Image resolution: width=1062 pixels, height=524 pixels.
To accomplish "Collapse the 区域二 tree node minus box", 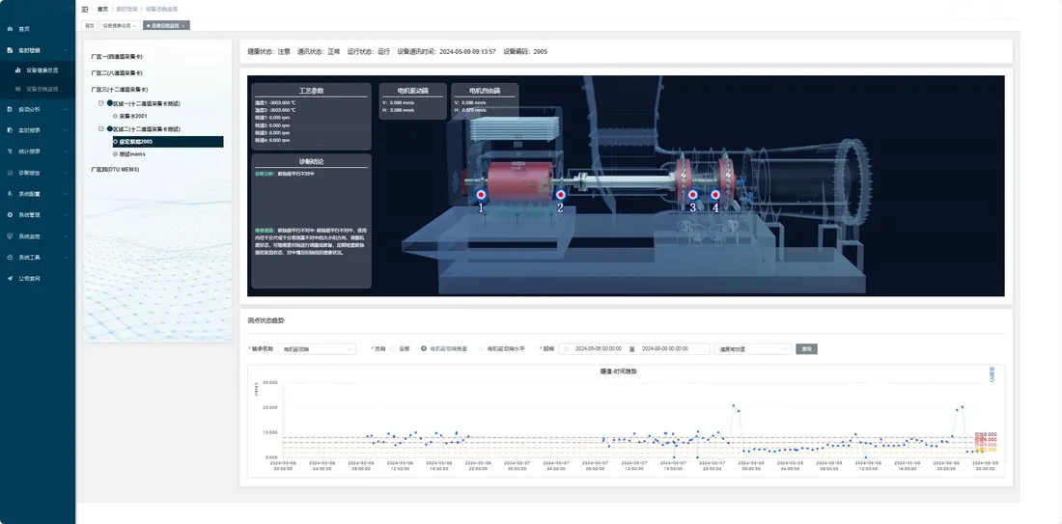I will pos(101,128).
